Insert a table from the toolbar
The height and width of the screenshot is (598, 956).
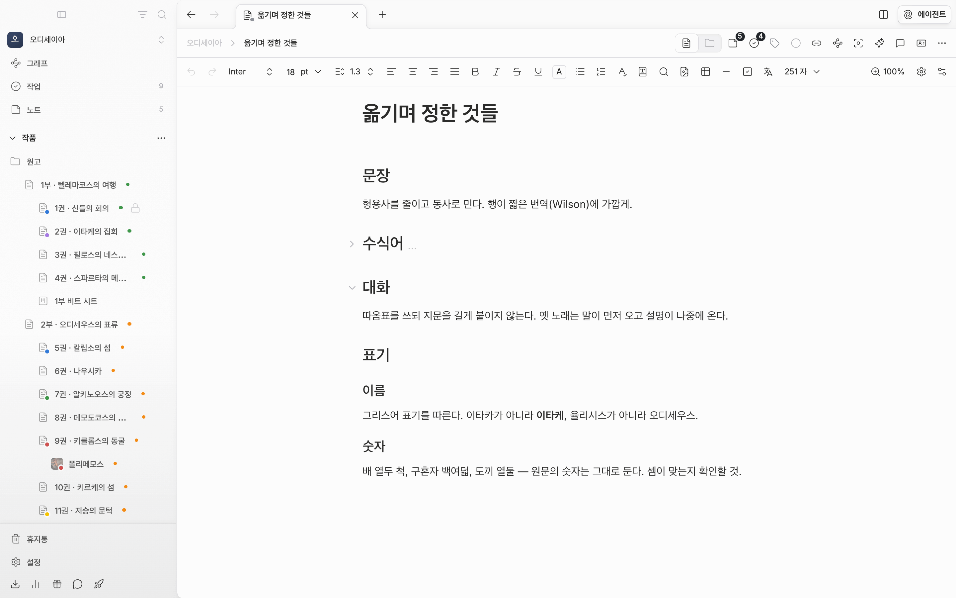click(x=705, y=71)
